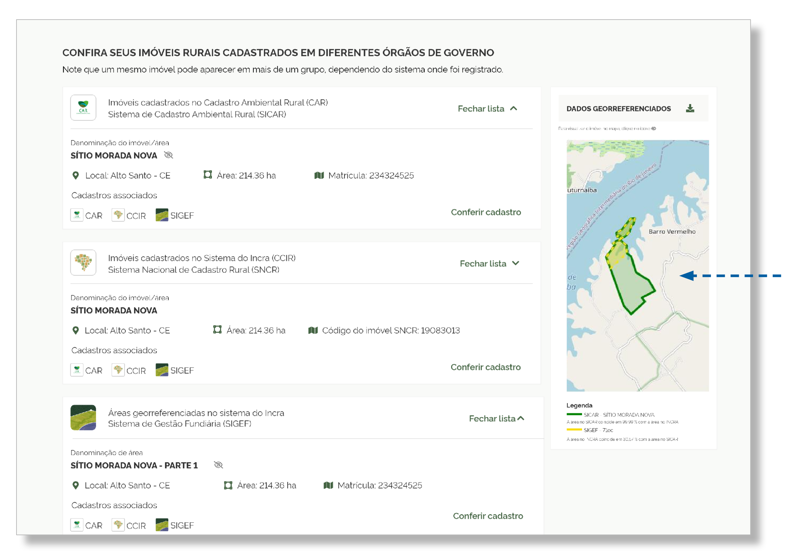
Task: Click the yellow SIGEF legend color line
Action: click(574, 430)
